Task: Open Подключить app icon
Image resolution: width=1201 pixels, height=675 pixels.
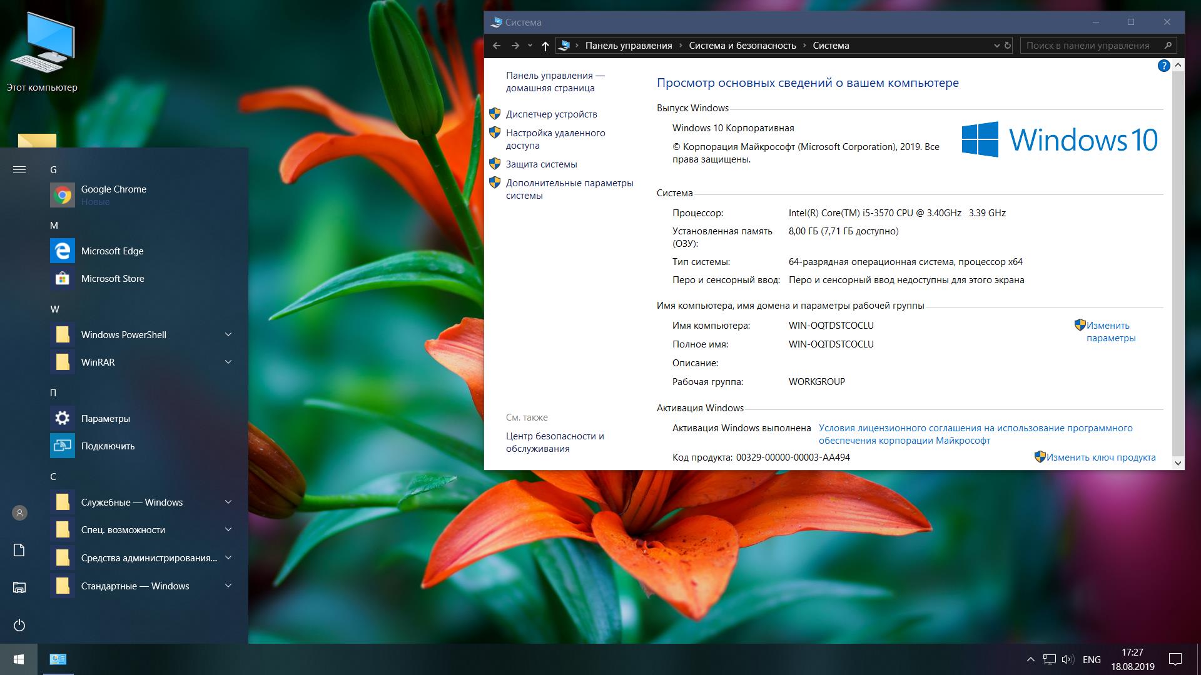Action: coord(63,446)
